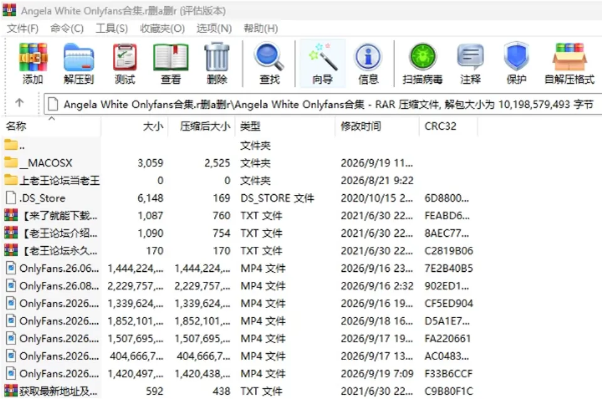
Task: Click the size value 3,059
Action: [150, 163]
